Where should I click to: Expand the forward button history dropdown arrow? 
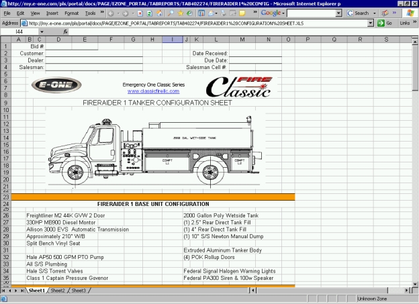(x=132, y=13)
